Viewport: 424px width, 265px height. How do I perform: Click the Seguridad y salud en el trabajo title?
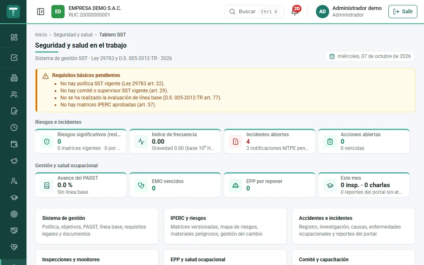coord(81,45)
